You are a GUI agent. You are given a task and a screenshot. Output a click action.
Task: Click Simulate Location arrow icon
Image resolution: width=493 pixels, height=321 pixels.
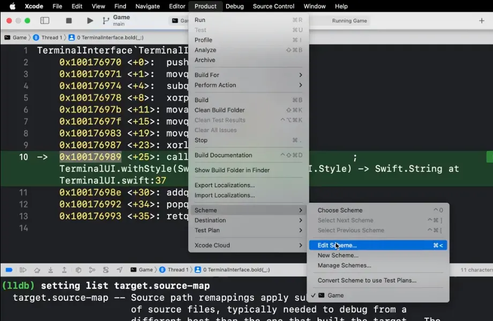click(120, 270)
